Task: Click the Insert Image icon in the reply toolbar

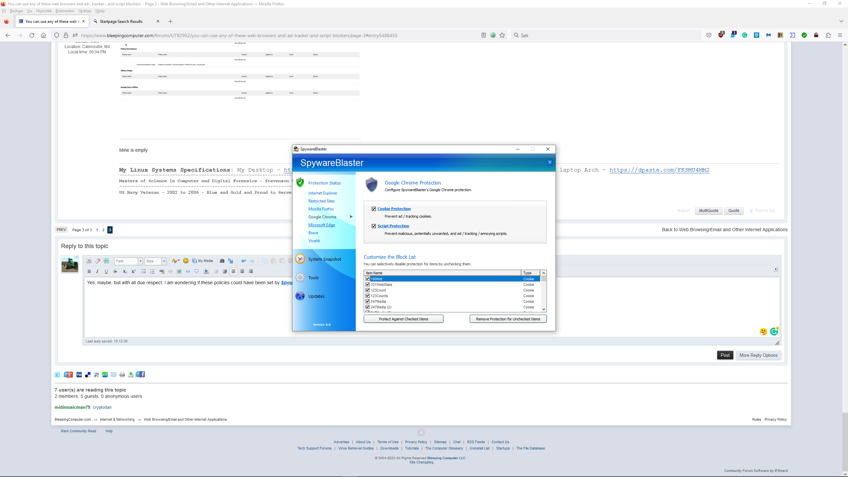Action: coord(179,271)
